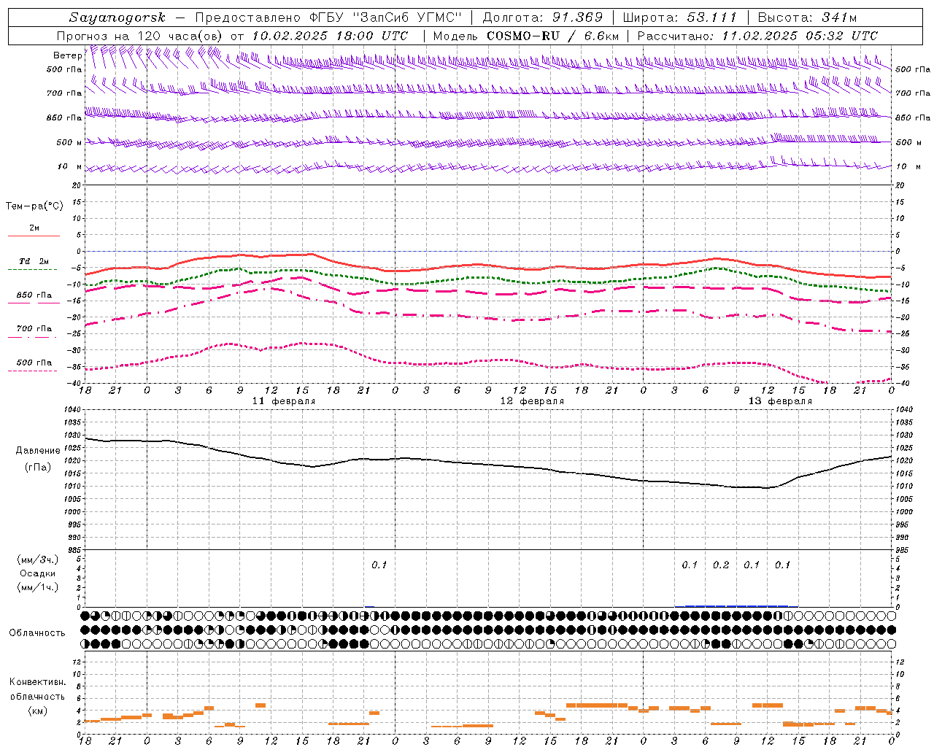The image size is (934, 747).
Task: Click the '500 гПа' temperature legend entry
Action: point(34,363)
